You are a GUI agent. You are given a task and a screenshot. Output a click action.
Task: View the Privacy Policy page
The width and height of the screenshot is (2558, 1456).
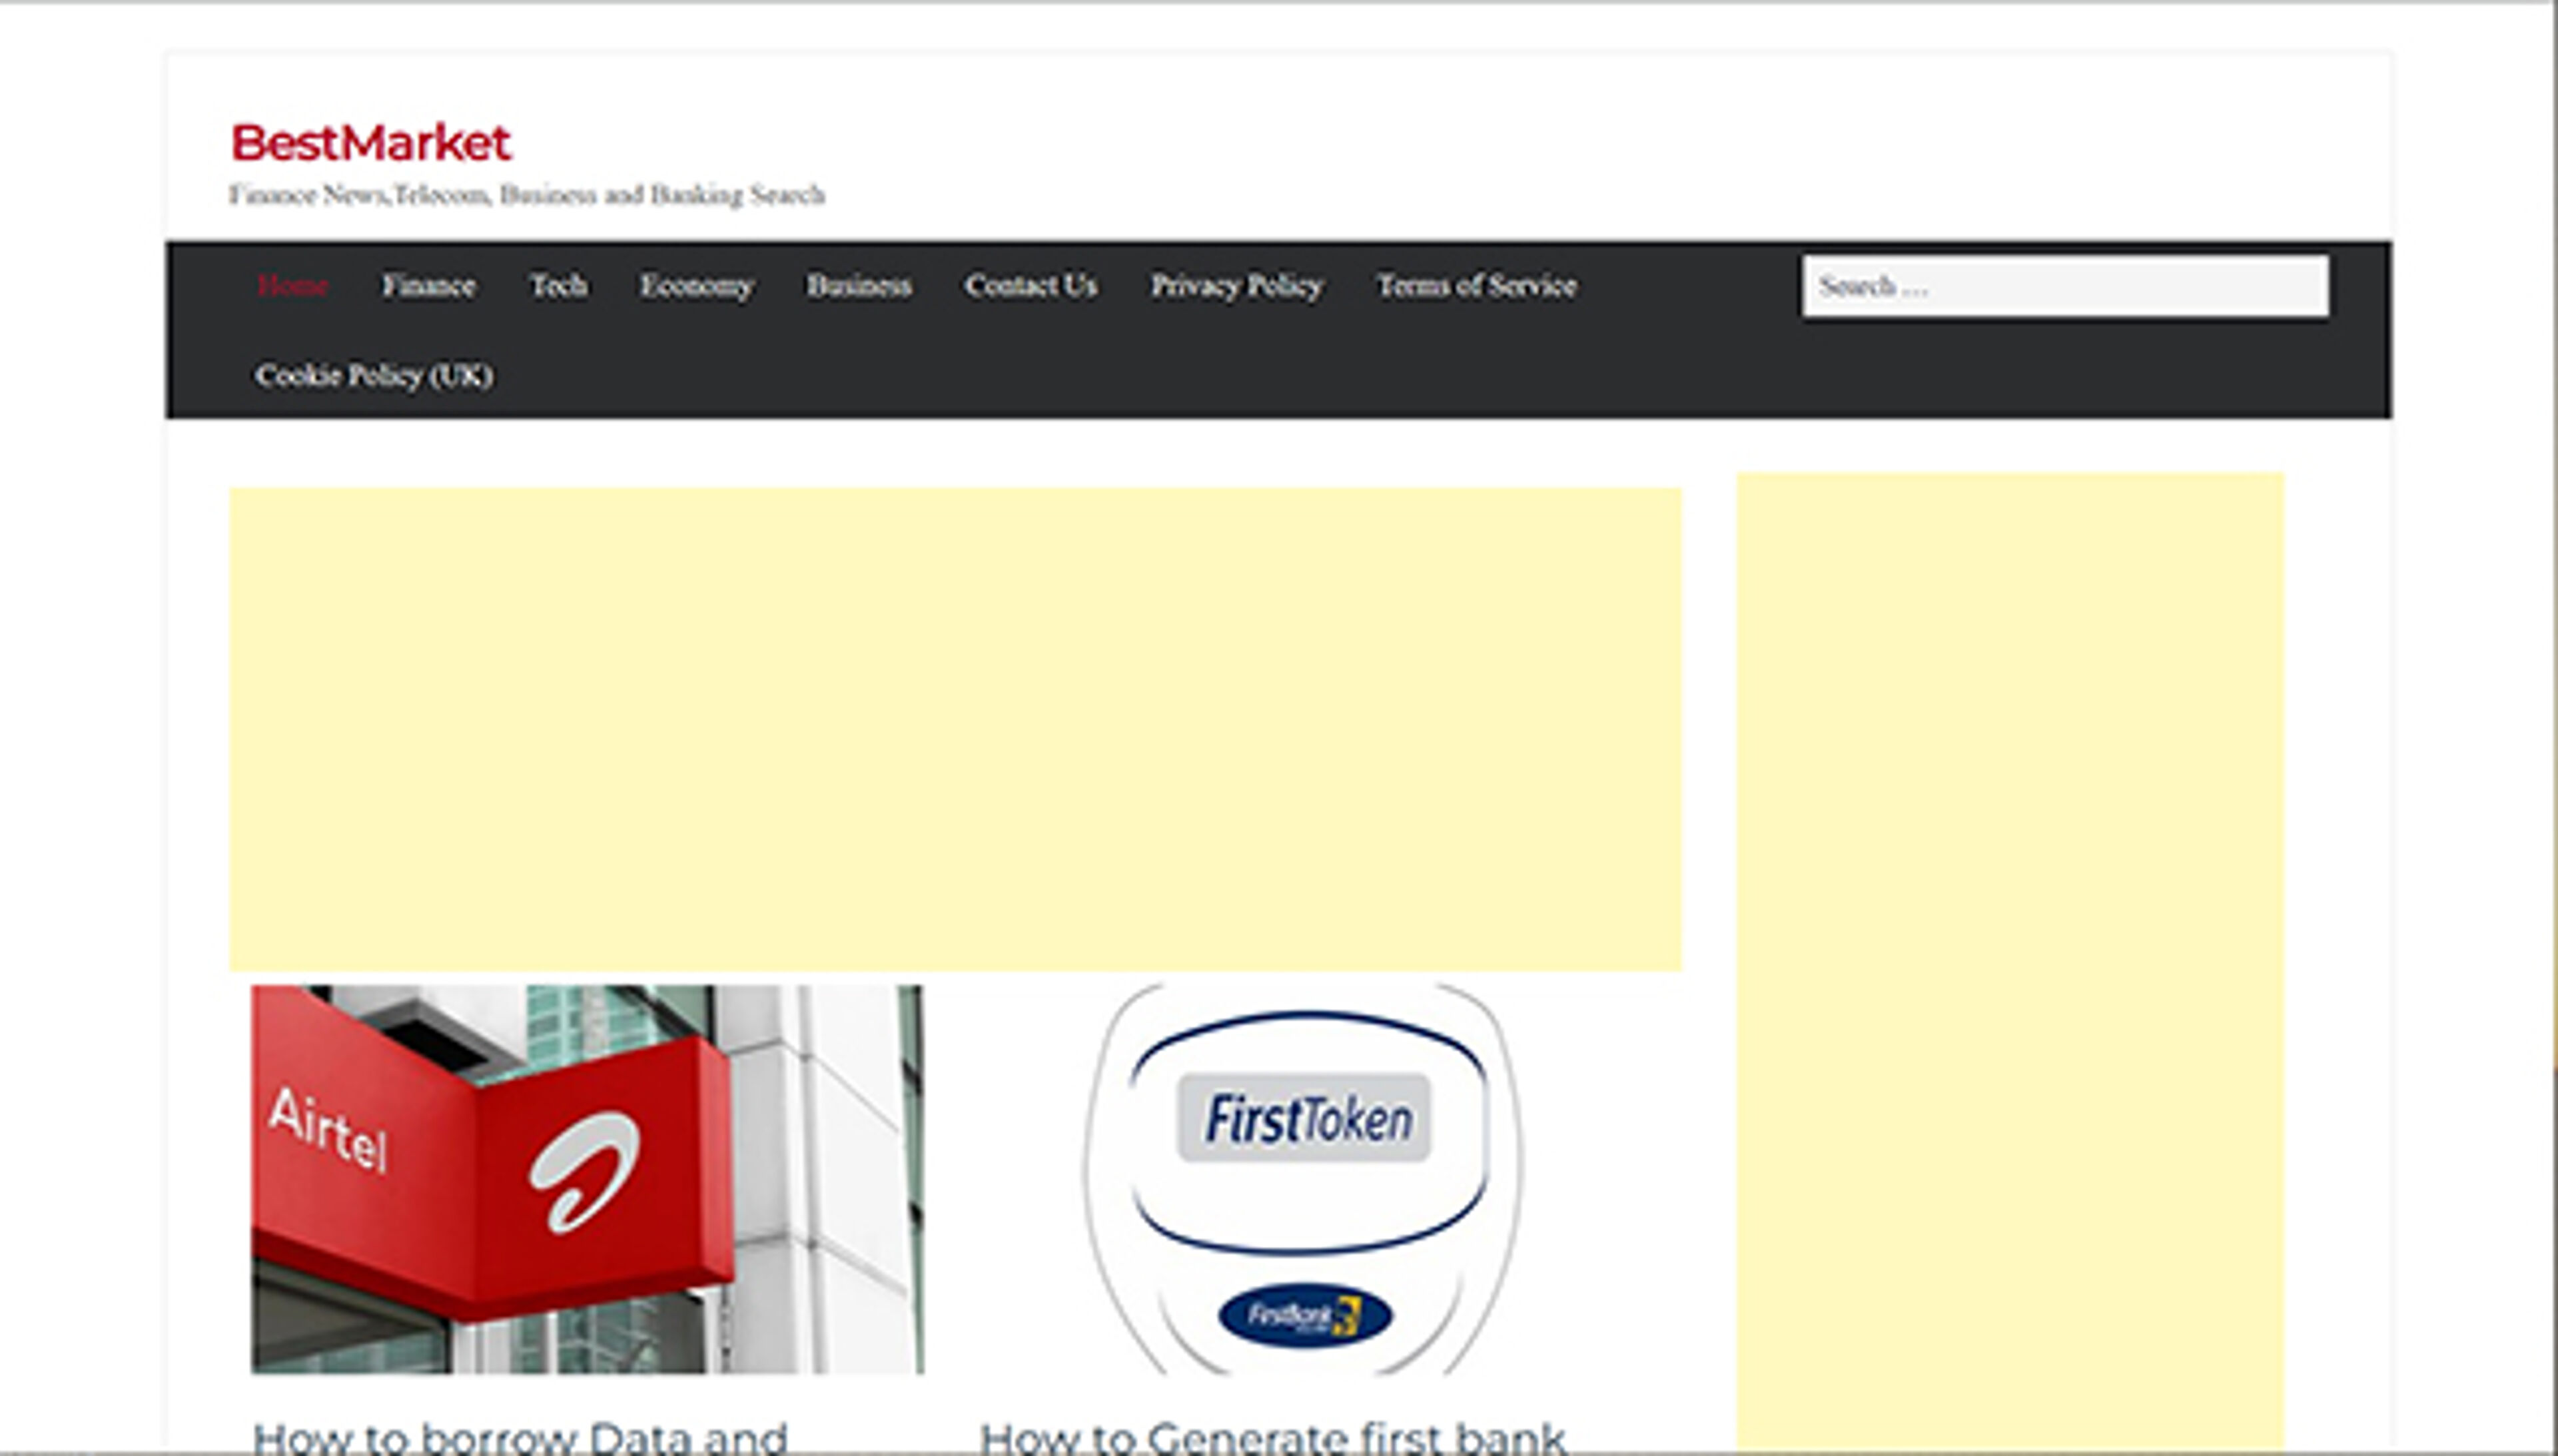pyautogui.click(x=1236, y=287)
